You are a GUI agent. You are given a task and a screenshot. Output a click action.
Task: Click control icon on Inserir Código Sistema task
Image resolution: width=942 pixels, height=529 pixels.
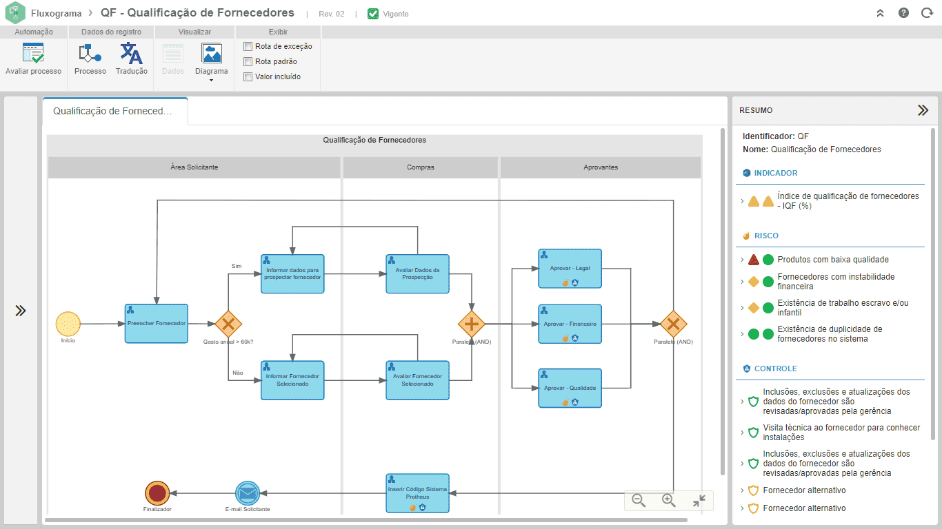(422, 508)
